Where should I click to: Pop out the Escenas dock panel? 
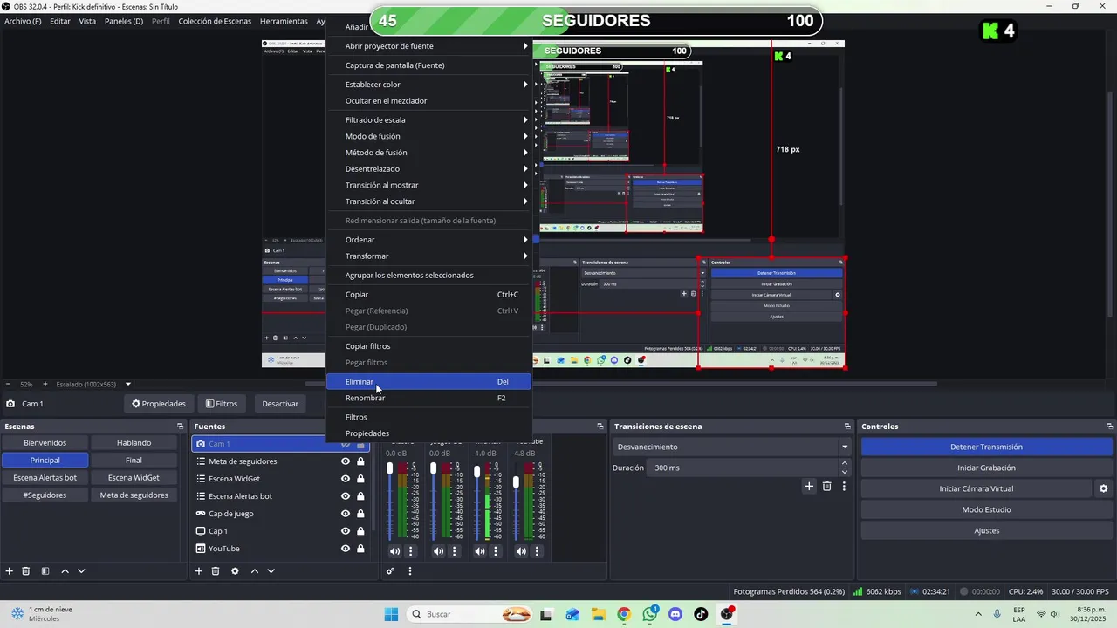[181, 427]
